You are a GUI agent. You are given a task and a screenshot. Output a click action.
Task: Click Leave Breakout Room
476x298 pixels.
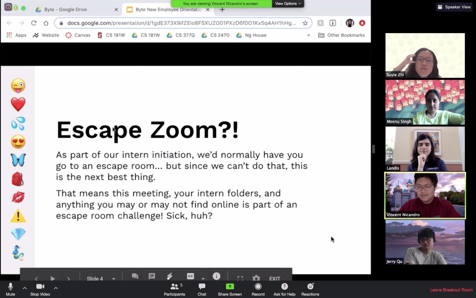[451, 290]
